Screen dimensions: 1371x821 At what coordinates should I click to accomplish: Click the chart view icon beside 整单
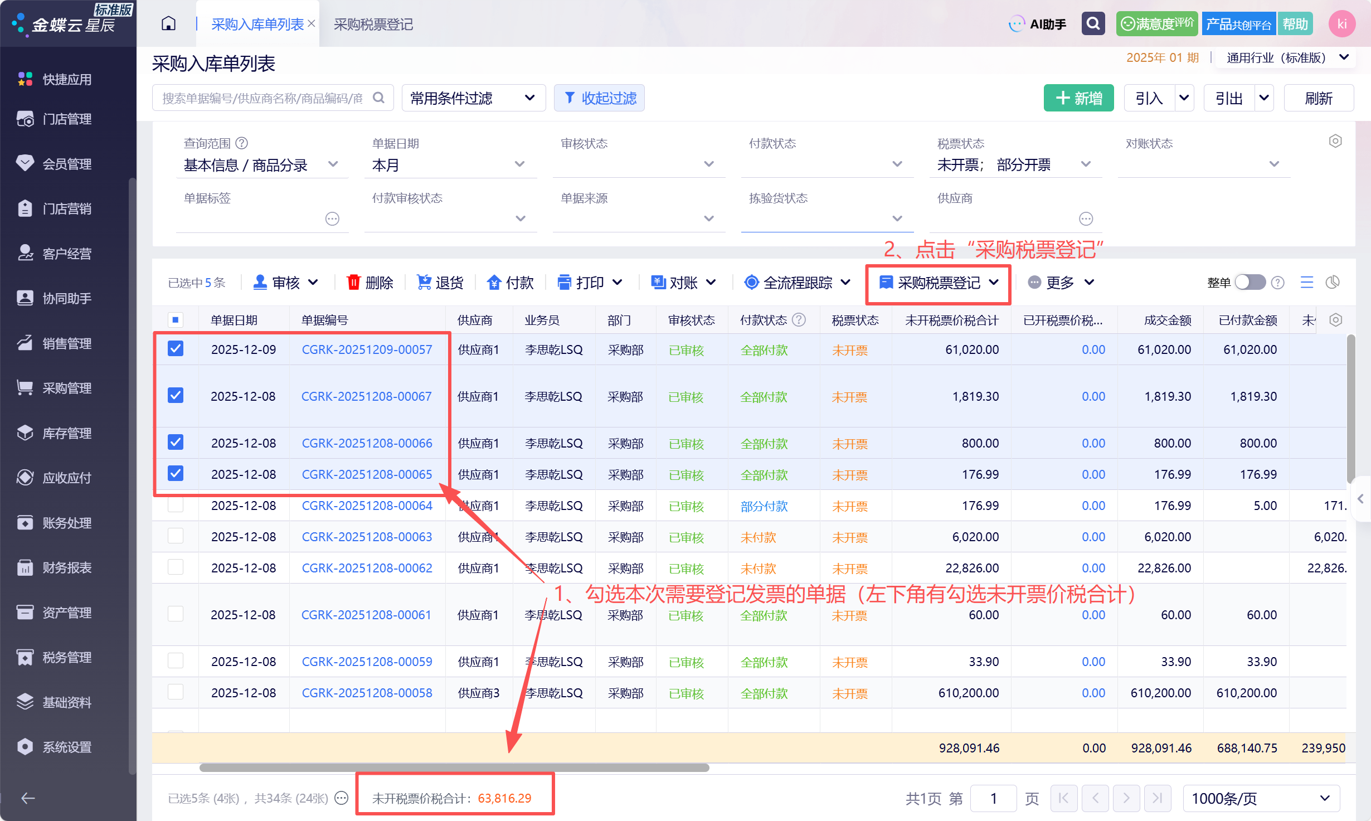1332,283
